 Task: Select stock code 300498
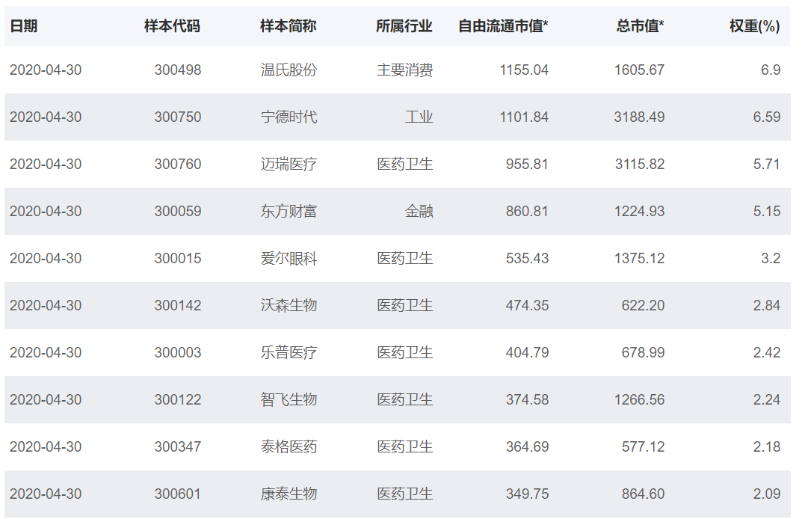click(x=178, y=70)
